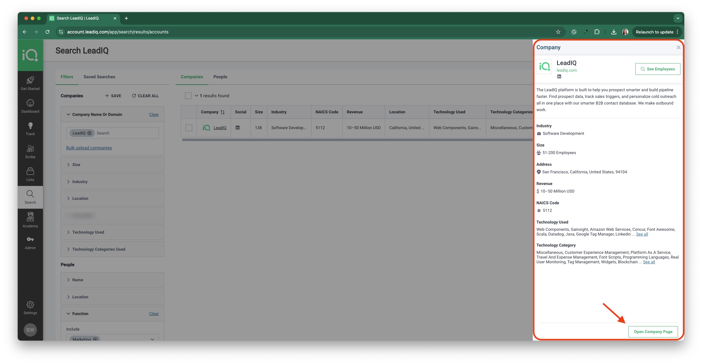Viewport: 702px width, 364px height.
Task: Open Academy in the sidebar
Action: tap(30, 220)
